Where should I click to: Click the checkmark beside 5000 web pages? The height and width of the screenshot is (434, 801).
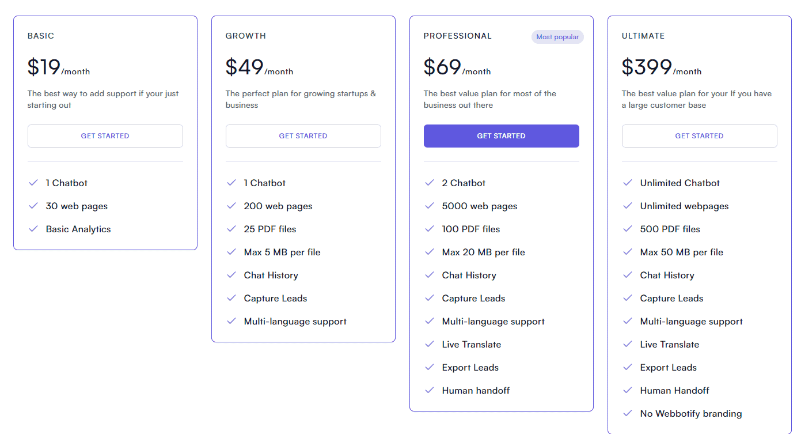coord(430,206)
